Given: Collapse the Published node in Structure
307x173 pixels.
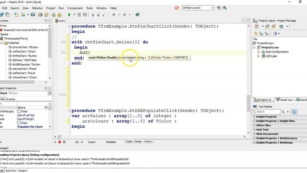Looking at the screenshot, I should (1, 43).
